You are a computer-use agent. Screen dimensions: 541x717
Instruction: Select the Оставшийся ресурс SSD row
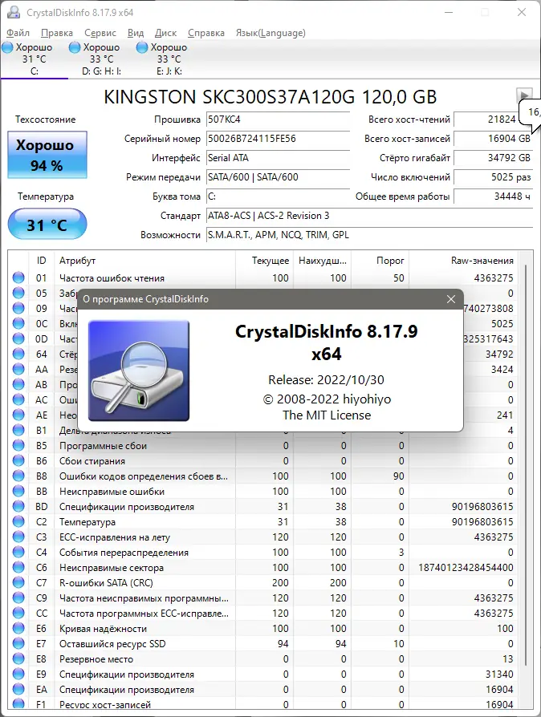point(263,643)
